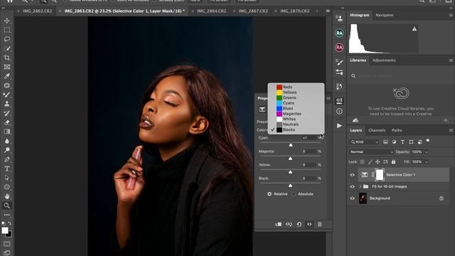Open the IMG_2864.CR2 document tab
The height and width of the screenshot is (256, 455).
(x=212, y=11)
